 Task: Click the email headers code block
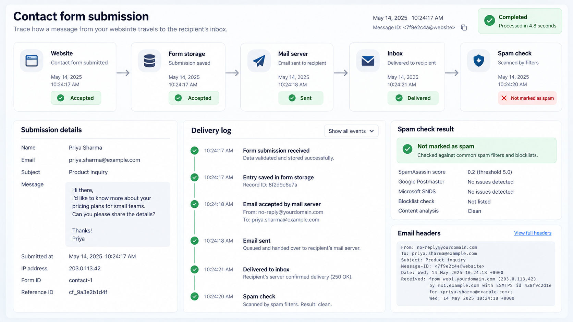coord(476,273)
